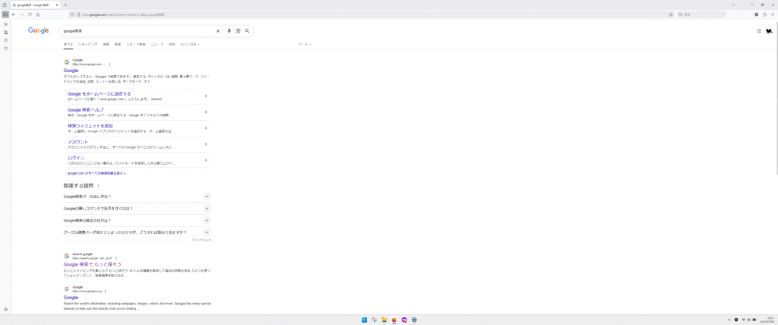Open 検索ウィジェットを追加 link
The height and width of the screenshot is (325, 778).
pos(90,125)
